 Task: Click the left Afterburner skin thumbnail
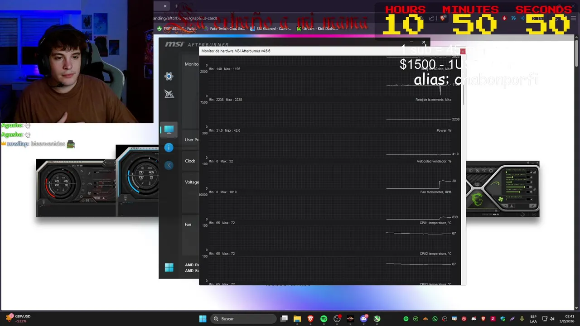tap(76, 188)
